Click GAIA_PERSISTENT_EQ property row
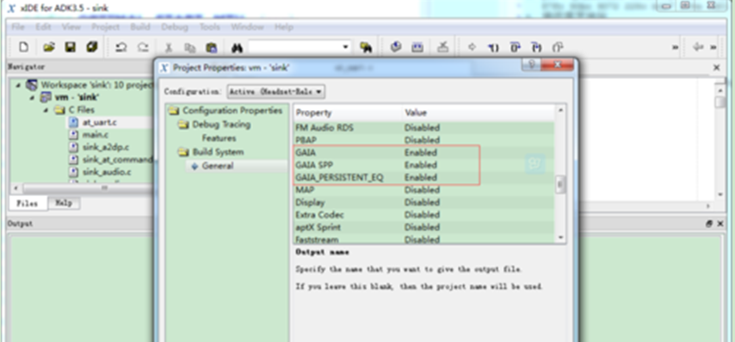Viewport: 735px width, 342px height. (x=423, y=178)
